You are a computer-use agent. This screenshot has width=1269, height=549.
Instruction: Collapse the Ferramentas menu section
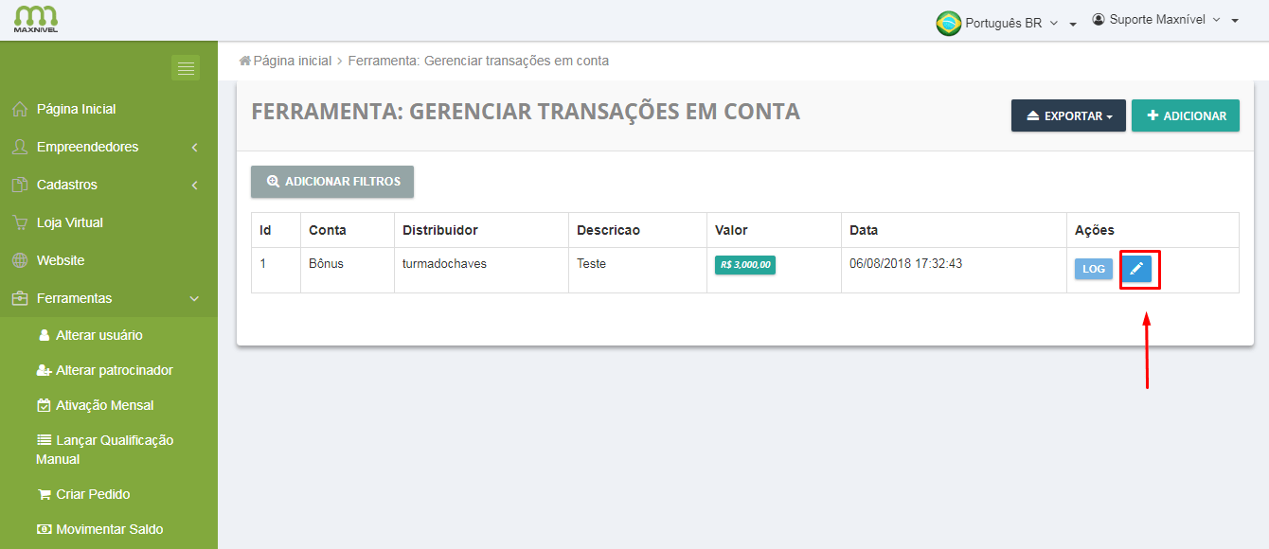coord(194,298)
